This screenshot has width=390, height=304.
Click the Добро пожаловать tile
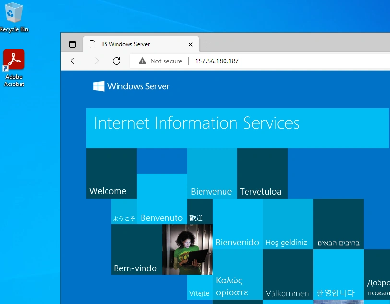click(377, 274)
